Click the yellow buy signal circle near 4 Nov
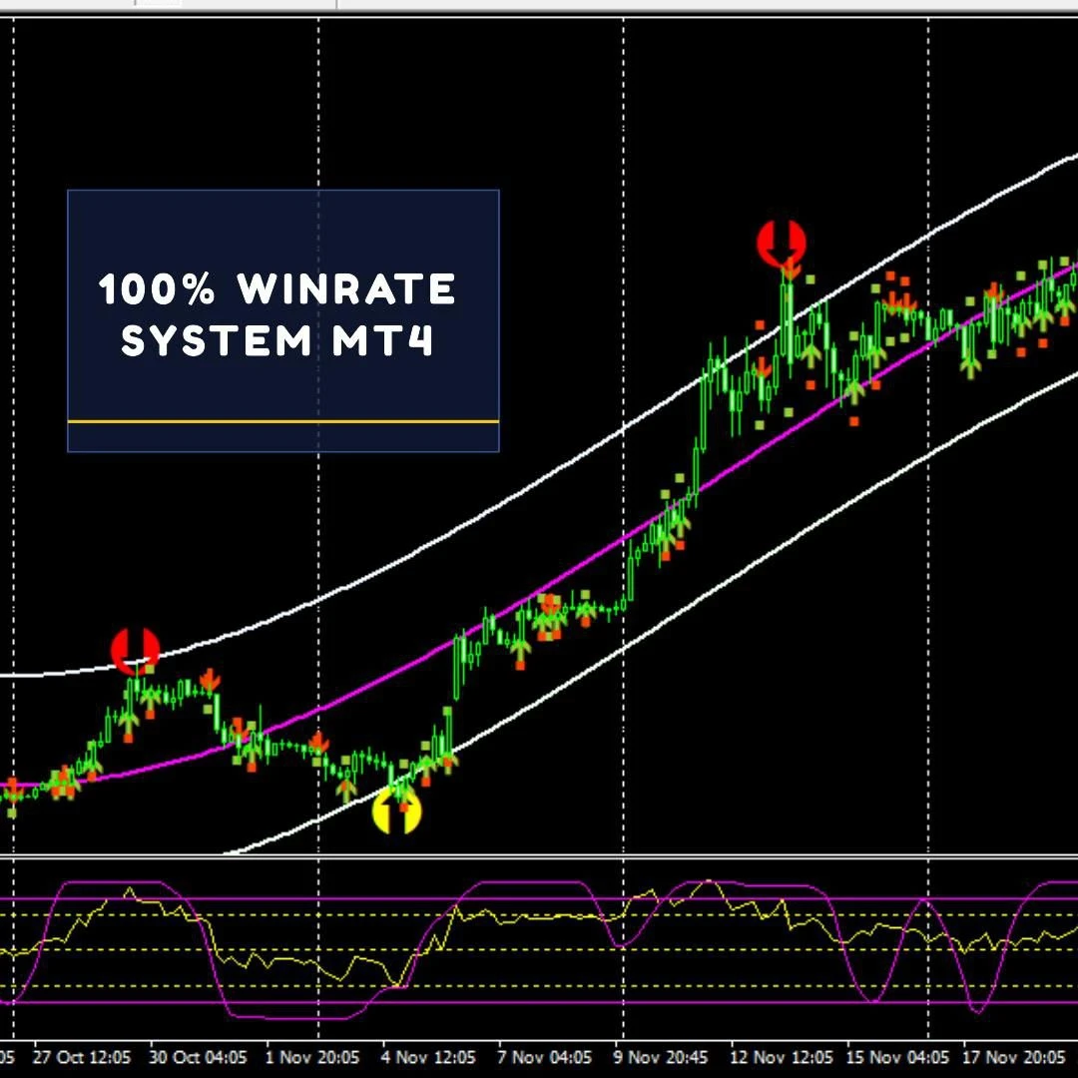Viewport: 1078px width, 1078px height. click(x=396, y=812)
